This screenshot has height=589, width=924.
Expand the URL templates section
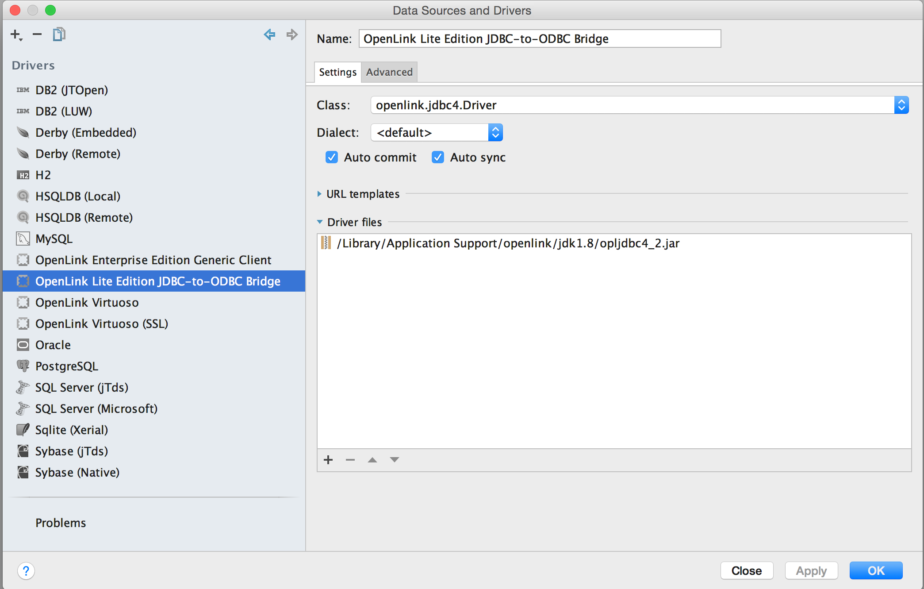[x=319, y=194]
